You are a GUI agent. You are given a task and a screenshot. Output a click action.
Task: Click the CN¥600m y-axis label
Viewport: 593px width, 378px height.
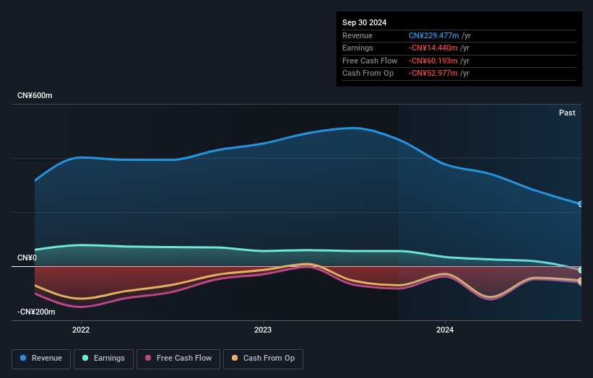pyautogui.click(x=35, y=95)
